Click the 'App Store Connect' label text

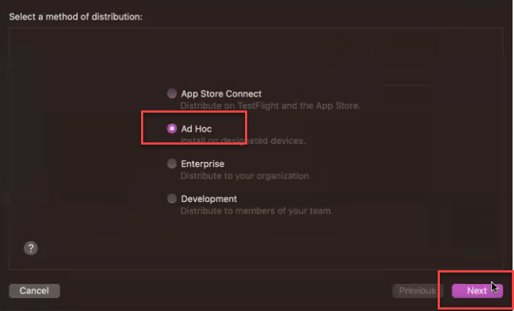tap(221, 94)
